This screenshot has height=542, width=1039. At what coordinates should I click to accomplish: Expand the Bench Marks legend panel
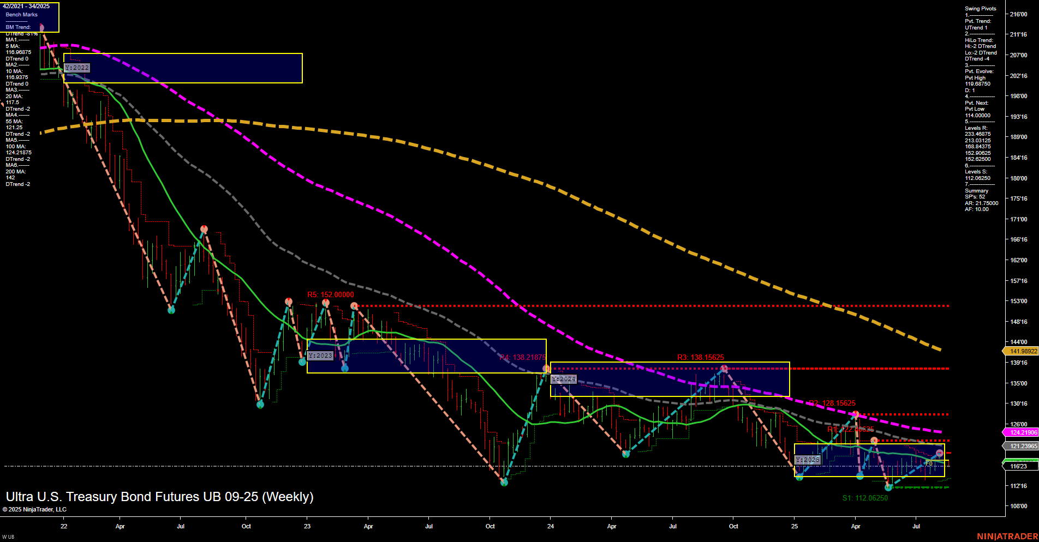[x=22, y=15]
